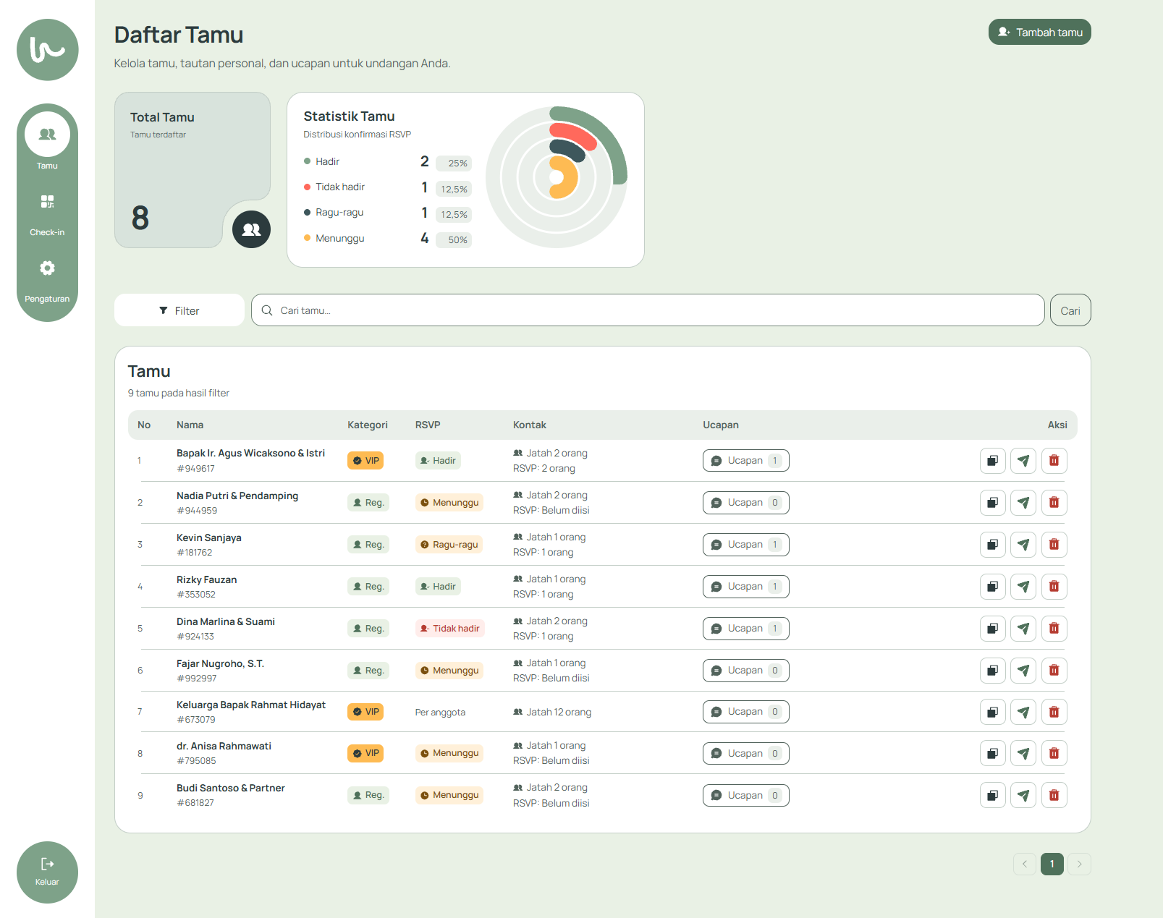Click the Cari search button

click(x=1070, y=310)
